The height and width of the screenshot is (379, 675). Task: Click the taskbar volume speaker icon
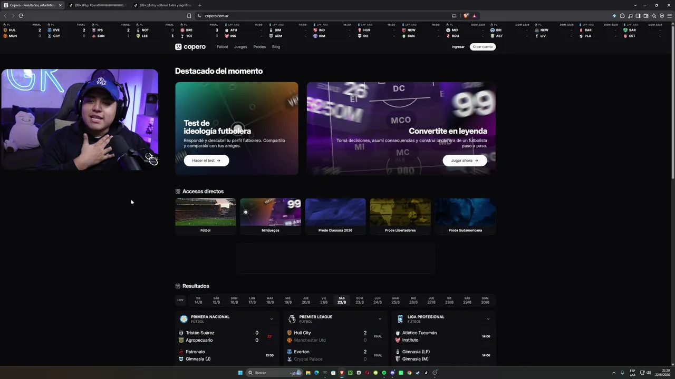point(649,373)
